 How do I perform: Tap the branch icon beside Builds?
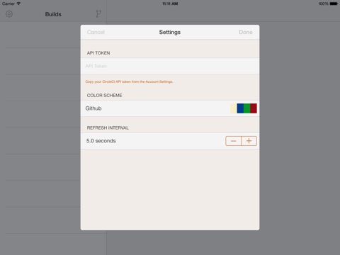(x=98, y=14)
